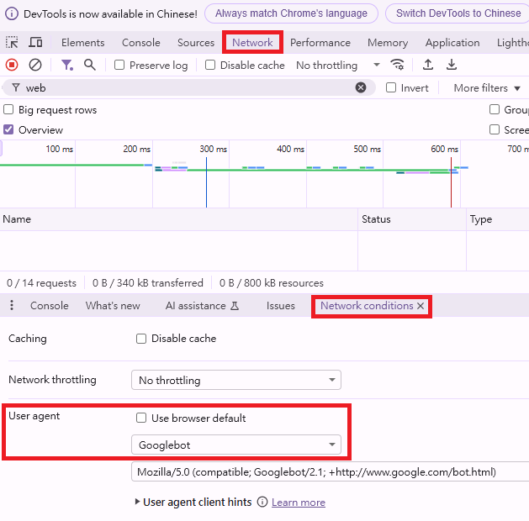Click the custom user agent string field
The image size is (529, 521).
click(330, 471)
